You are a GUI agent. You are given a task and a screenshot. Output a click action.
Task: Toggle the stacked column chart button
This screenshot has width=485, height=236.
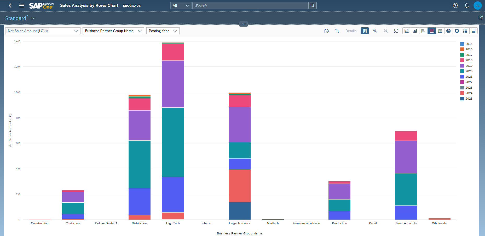(x=432, y=31)
